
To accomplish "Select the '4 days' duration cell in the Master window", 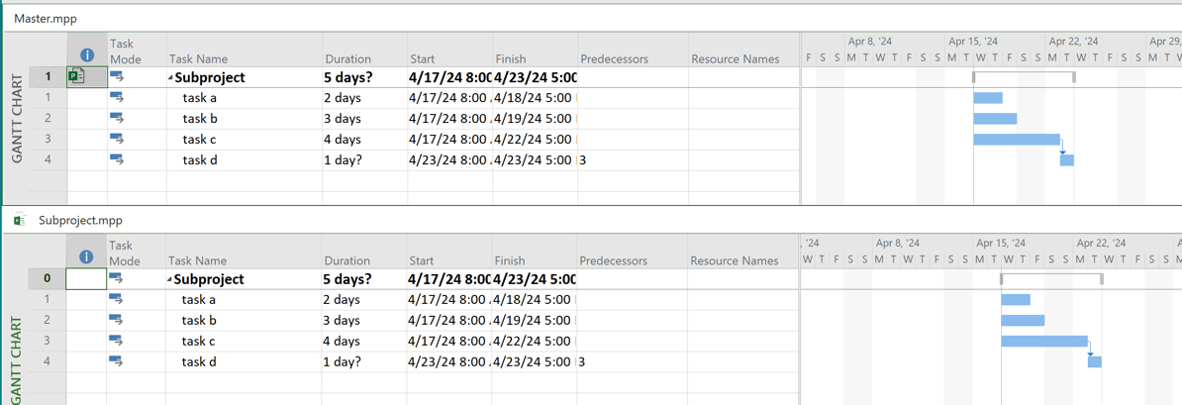I will click(365, 140).
